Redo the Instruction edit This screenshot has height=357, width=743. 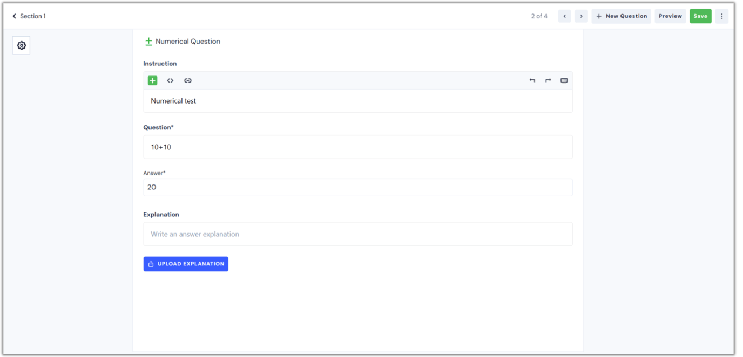(548, 80)
